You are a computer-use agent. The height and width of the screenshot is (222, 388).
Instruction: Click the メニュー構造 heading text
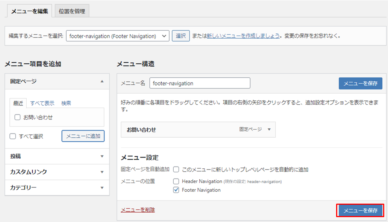click(135, 64)
